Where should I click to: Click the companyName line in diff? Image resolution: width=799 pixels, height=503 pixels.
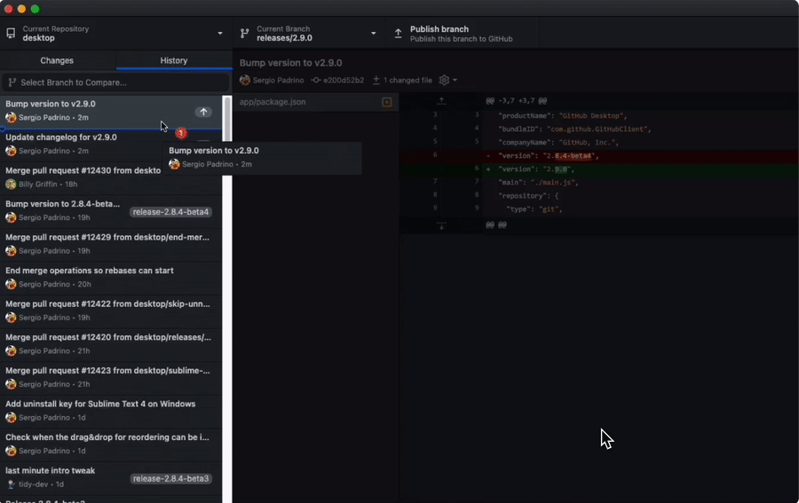598,143
